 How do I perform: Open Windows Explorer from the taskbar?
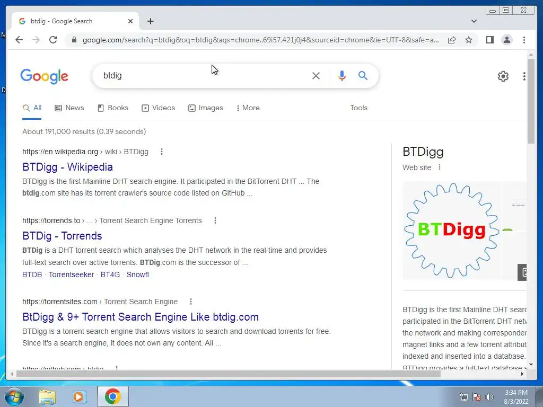click(47, 397)
